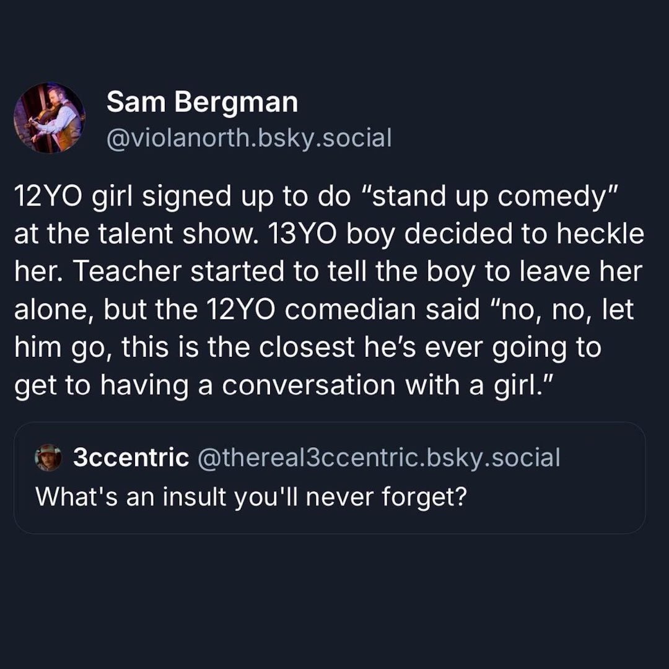Open the quoted post asking about insults
Image resolution: width=669 pixels, height=669 pixels.
(x=330, y=496)
